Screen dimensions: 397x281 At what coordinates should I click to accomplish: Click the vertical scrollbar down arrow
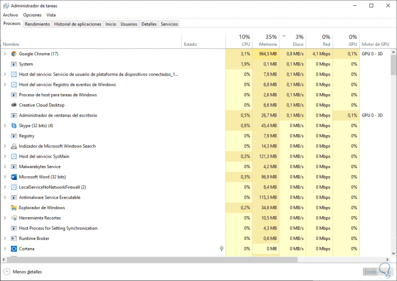pos(393,253)
